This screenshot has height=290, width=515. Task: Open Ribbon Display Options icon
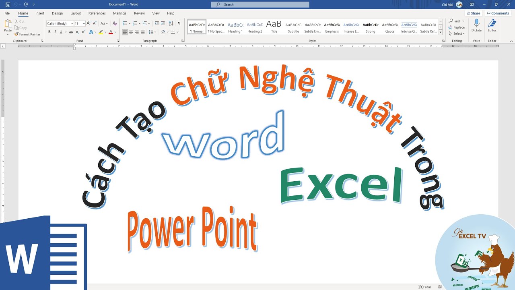coord(472,4)
